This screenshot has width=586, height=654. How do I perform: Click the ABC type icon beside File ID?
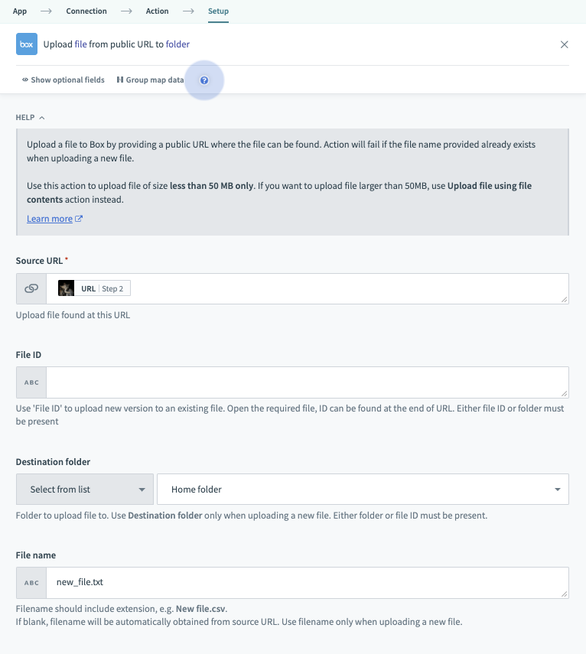31,382
